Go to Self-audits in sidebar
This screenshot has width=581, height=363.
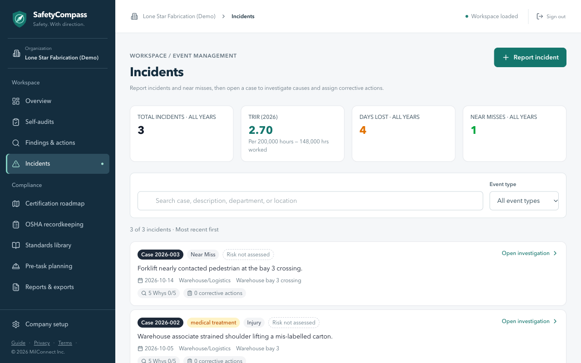coord(58,122)
